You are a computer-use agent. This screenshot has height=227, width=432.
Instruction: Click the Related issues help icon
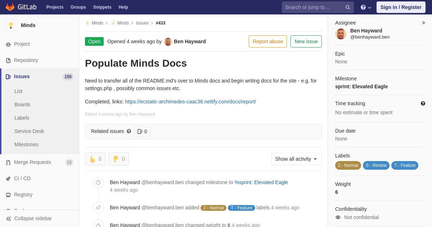[x=129, y=131]
